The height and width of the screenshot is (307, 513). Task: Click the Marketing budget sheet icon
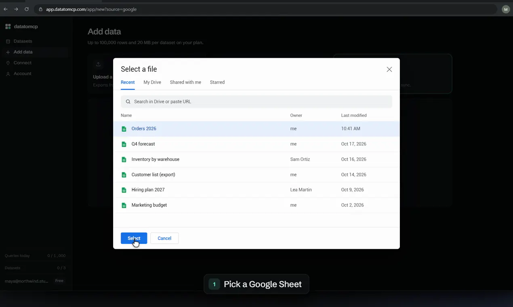coord(124,205)
